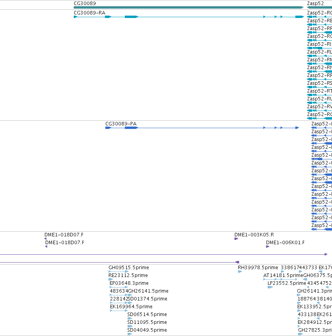Open the SD11095.5prime EST label
Viewport: 332px width, 336px height.
pos(147,322)
